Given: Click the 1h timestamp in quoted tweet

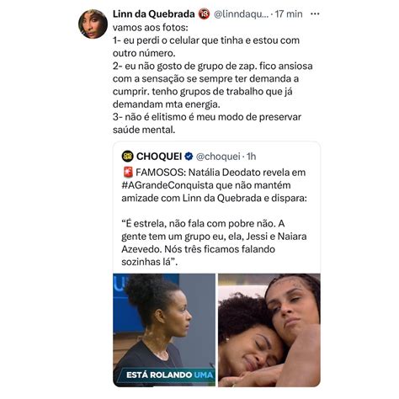Looking at the screenshot, I should pyautogui.click(x=251, y=157).
